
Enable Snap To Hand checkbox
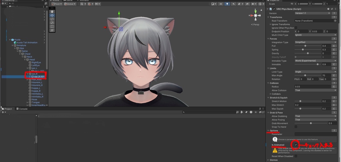coord(296,127)
